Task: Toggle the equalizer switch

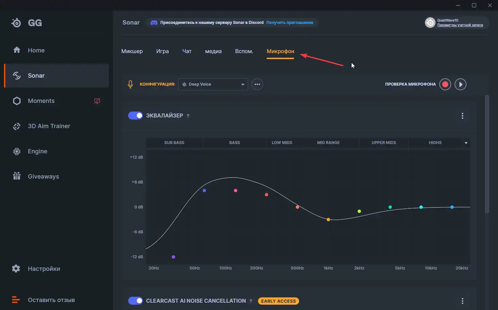Action: click(135, 116)
